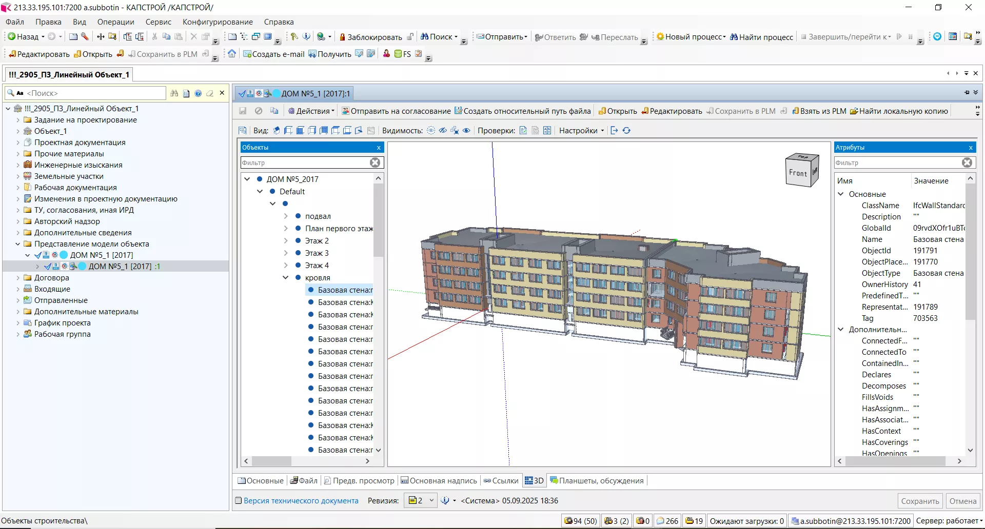Open the Сервис menu
This screenshot has width=985, height=529.
[x=158, y=22]
